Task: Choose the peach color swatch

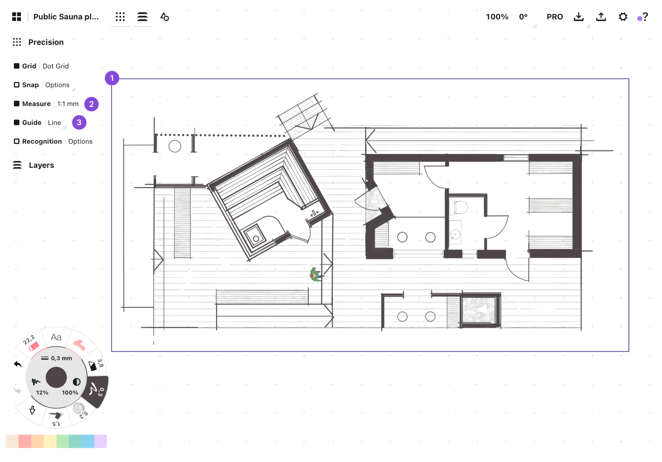Action: click(37, 441)
